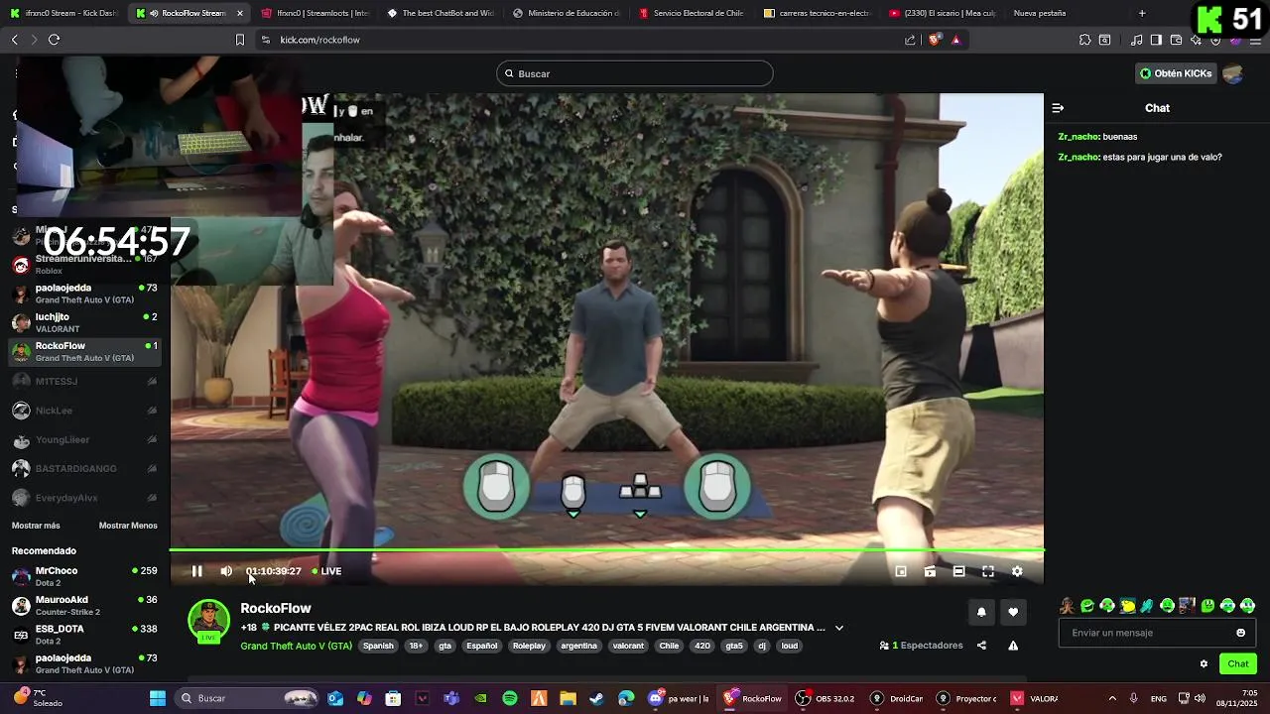This screenshot has height=714, width=1270.
Task: Insert the yellow duck emote
Action: click(x=1127, y=606)
